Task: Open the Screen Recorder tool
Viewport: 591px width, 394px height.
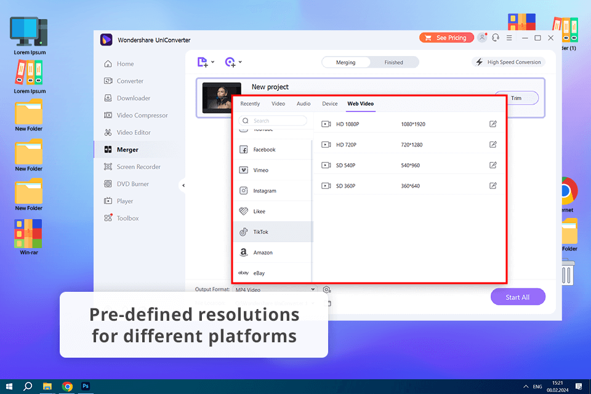Action: tap(132, 167)
